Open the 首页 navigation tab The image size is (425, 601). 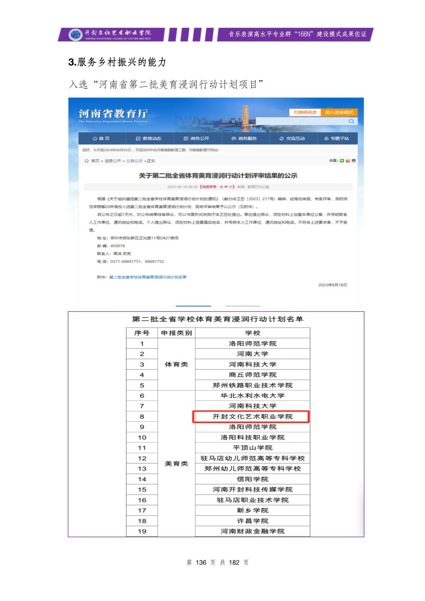tap(101, 138)
